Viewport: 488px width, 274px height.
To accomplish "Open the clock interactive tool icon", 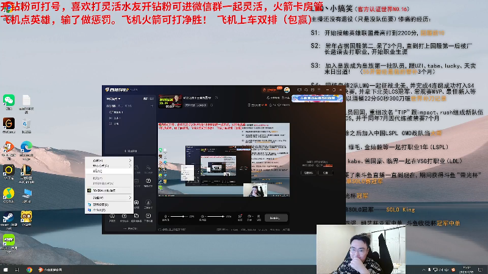I will 148,181.
